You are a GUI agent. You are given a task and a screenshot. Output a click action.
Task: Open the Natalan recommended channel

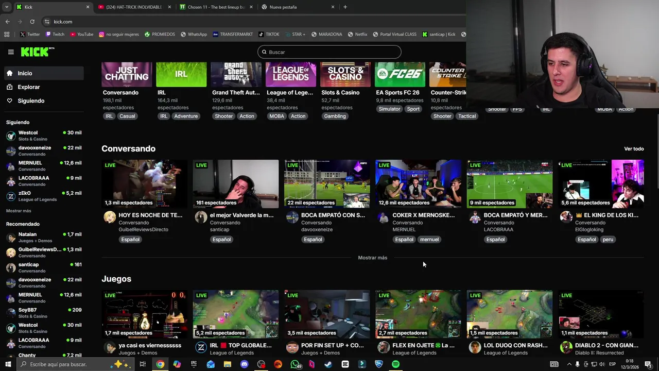(x=43, y=237)
